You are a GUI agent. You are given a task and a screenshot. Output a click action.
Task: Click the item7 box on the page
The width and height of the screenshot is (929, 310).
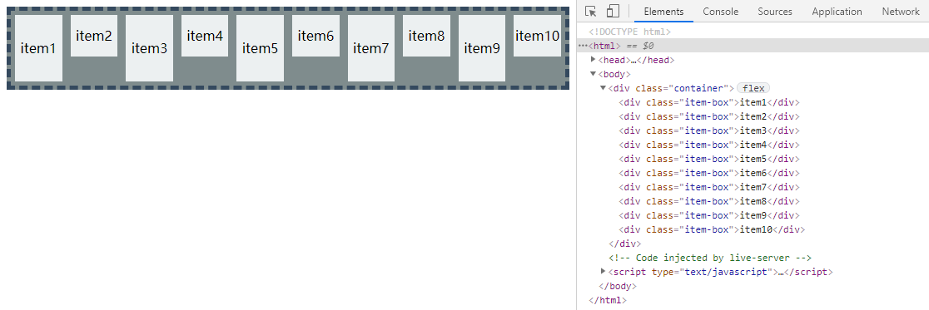pos(371,48)
